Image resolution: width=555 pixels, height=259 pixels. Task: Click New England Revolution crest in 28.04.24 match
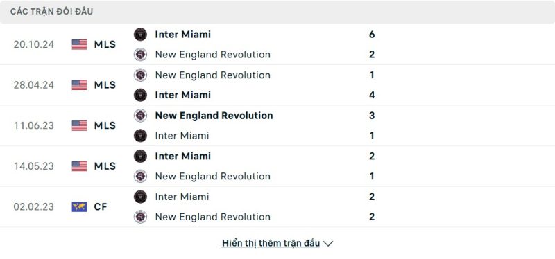(x=140, y=75)
